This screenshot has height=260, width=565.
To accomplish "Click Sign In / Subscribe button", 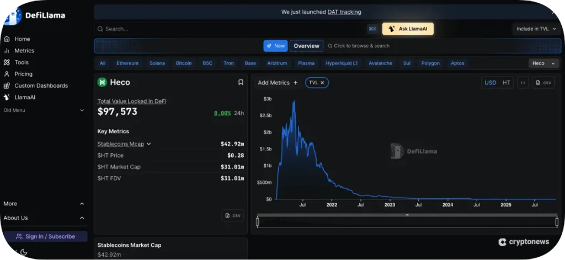I will click(x=45, y=236).
